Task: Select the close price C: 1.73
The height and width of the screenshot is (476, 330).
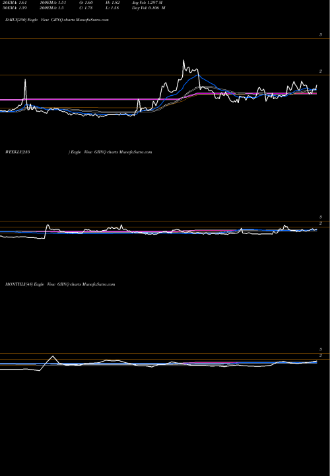Action: coord(86,8)
